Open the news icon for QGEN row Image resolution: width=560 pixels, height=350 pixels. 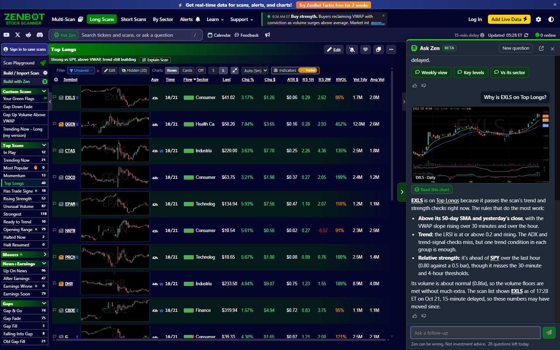coord(61,124)
